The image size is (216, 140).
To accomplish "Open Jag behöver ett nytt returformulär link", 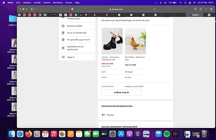I will [75, 48].
